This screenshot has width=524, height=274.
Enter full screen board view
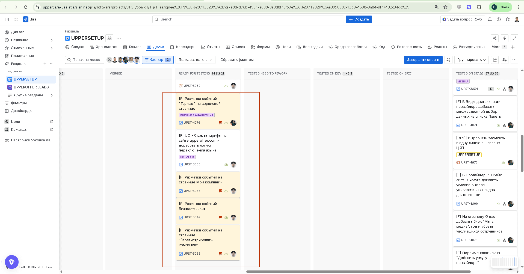coord(514,38)
